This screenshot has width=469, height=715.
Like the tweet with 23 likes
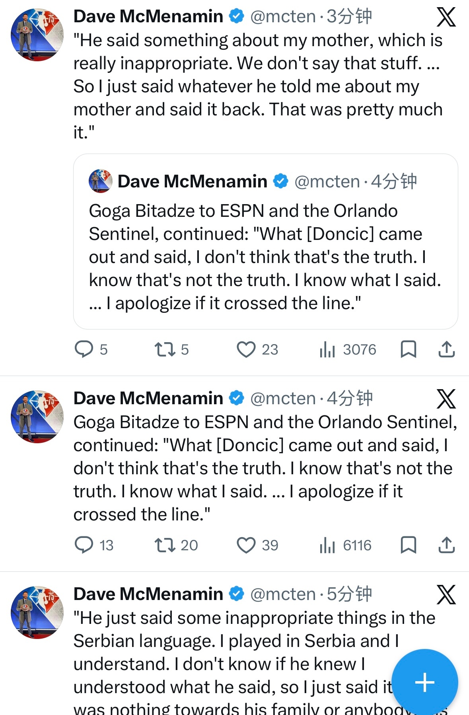click(246, 349)
